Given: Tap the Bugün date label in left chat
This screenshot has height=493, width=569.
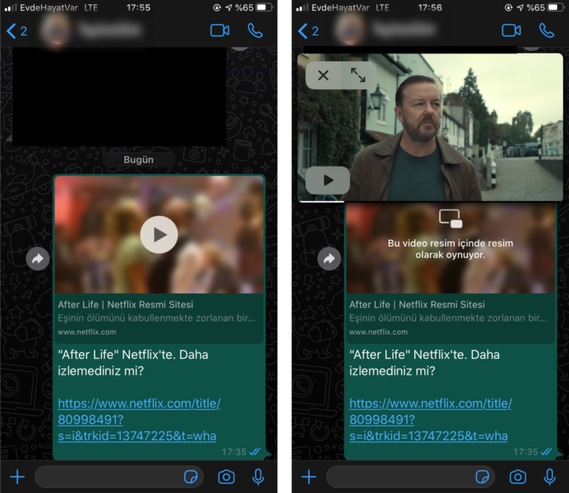Looking at the screenshot, I should click(139, 160).
